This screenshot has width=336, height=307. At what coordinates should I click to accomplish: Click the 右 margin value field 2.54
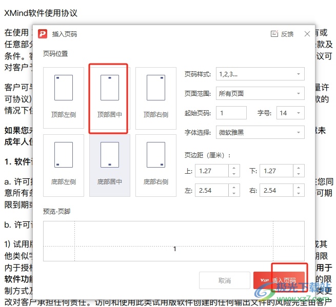click(x=276, y=190)
